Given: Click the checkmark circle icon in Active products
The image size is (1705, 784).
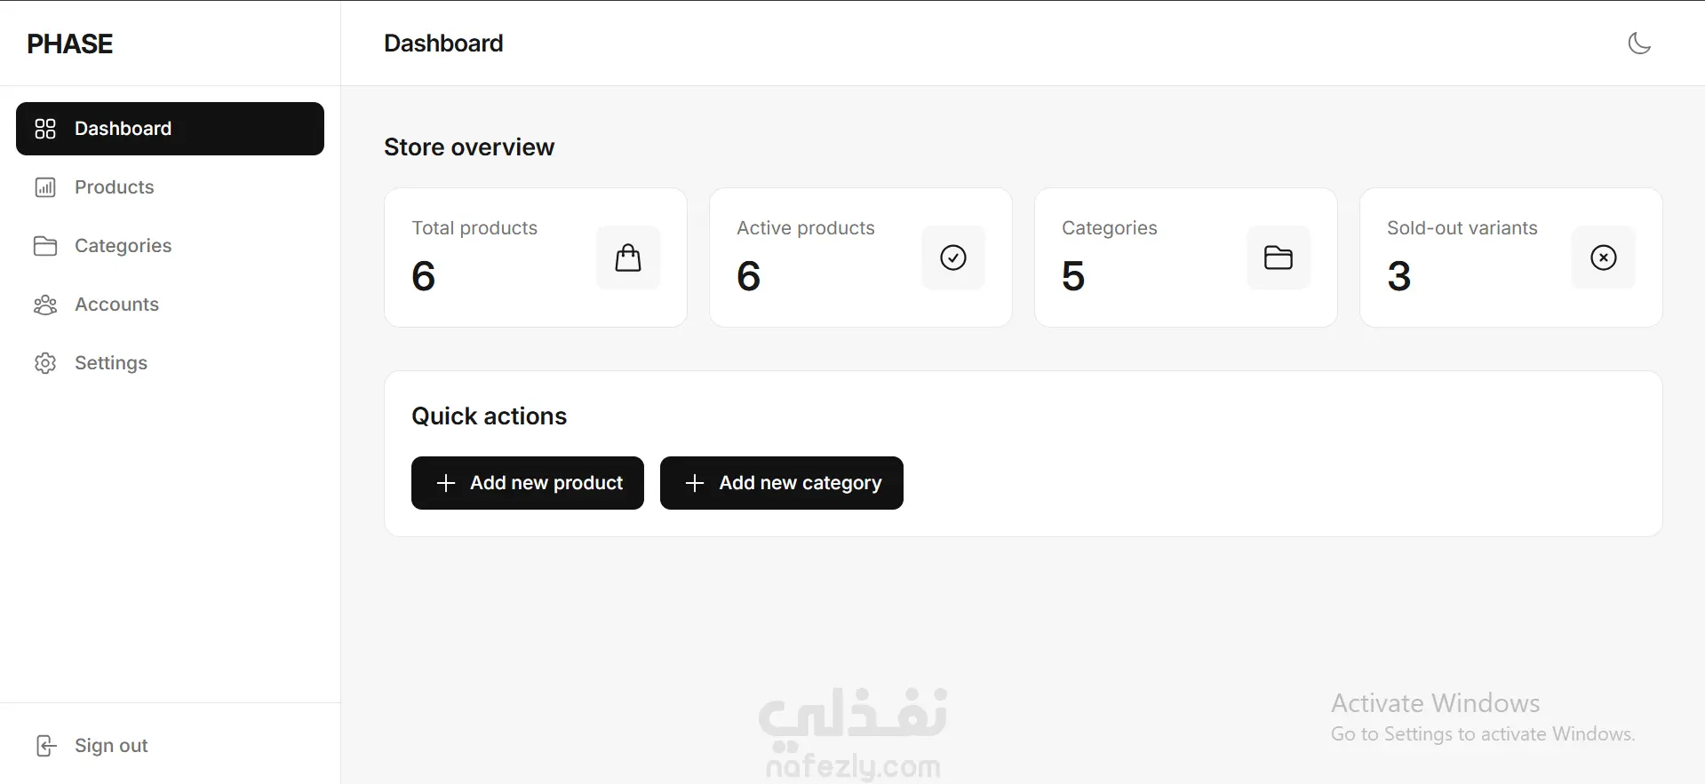Looking at the screenshot, I should [953, 257].
